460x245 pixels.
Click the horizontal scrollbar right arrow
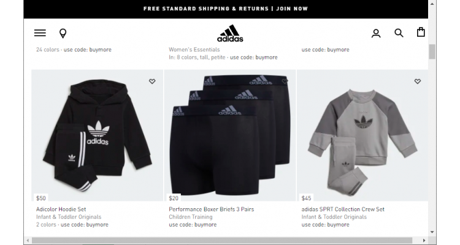pos(424,240)
